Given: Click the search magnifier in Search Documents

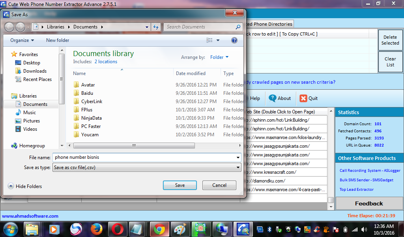Looking at the screenshot, I should pyautogui.click(x=238, y=27).
